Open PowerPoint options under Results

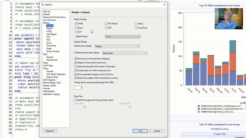click(51, 46)
